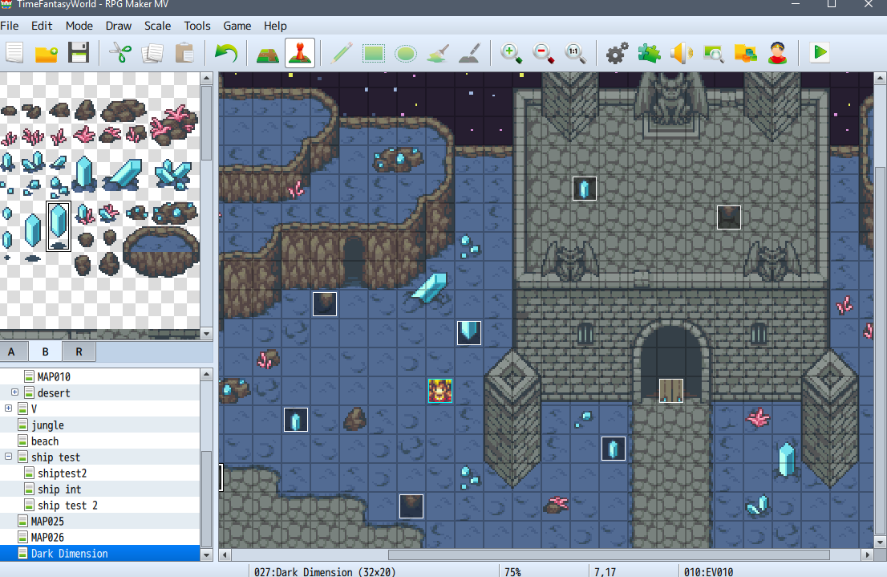
Task: Save the project with the floppy icon
Action: pos(79,53)
